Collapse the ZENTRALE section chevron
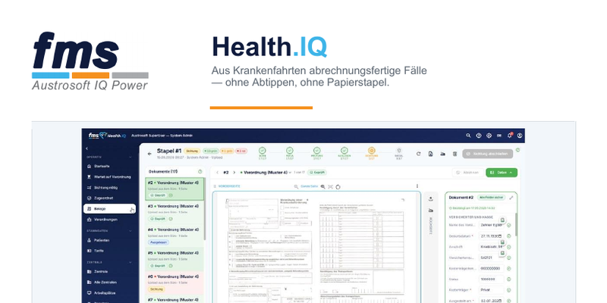The width and height of the screenshot is (607, 303). [x=130, y=262]
